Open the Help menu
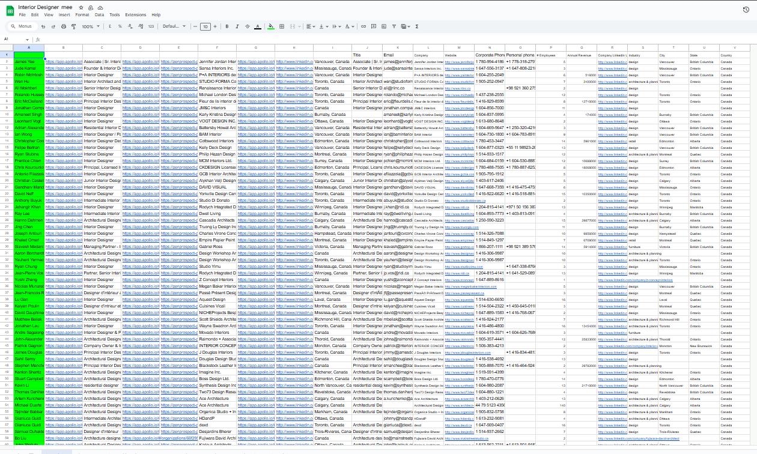 [x=156, y=14]
